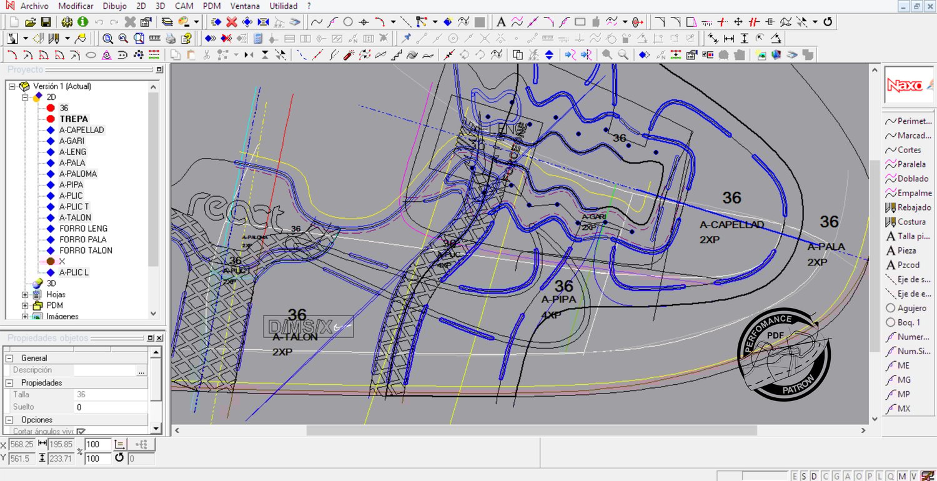Expand the Hojas tree node
The image size is (937, 481).
tap(26, 294)
